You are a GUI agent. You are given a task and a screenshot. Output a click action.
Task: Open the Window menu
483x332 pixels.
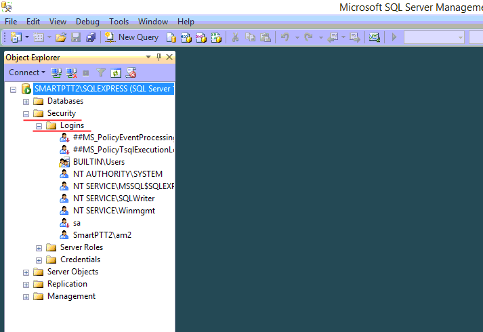[x=153, y=22]
